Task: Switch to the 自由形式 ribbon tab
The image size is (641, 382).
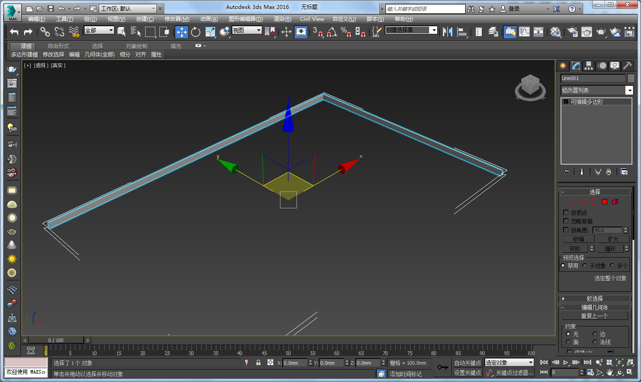Action: [58, 46]
